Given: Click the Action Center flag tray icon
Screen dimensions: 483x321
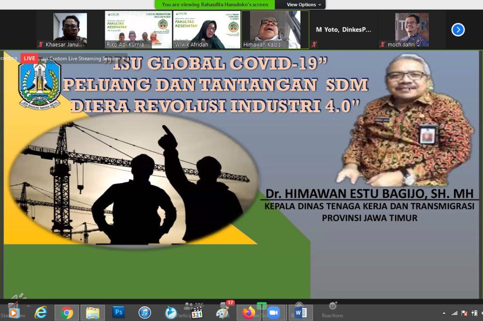Looking at the screenshot, I should pos(464,313).
